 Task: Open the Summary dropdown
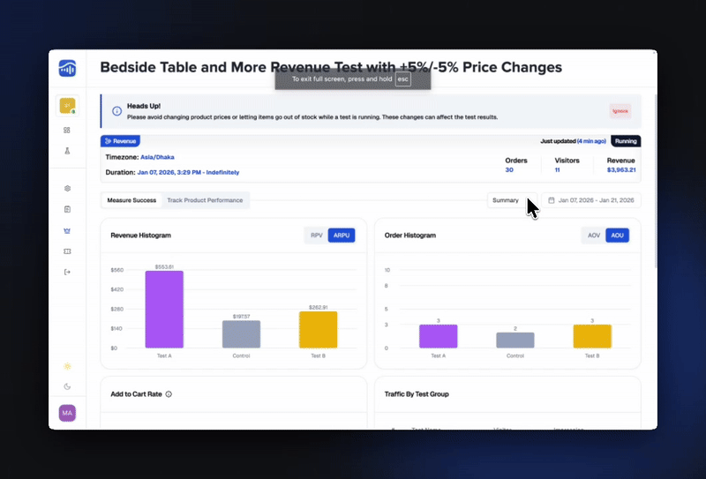pyautogui.click(x=511, y=200)
